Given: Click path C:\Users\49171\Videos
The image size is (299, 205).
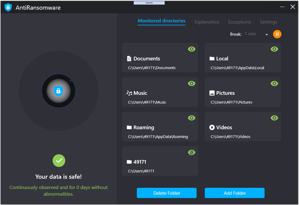Looking at the screenshot, I should (231, 137).
